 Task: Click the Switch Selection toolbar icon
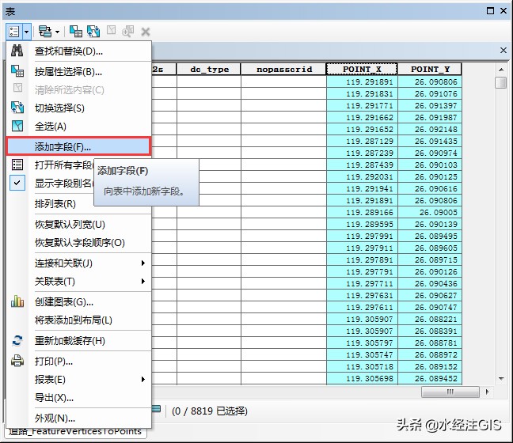[x=93, y=32]
